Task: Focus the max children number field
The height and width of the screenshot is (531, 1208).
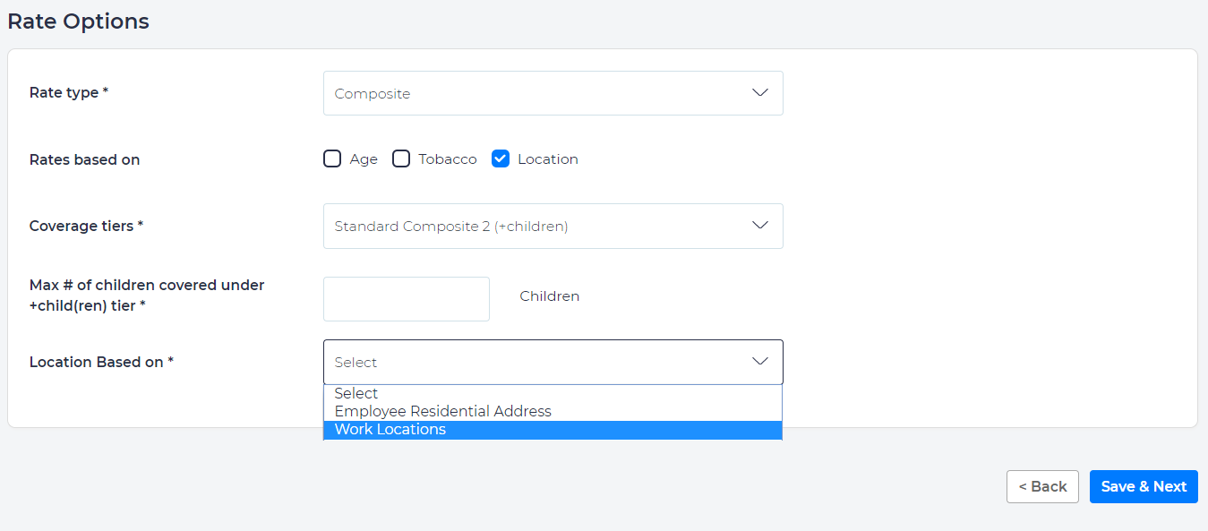Action: [406, 299]
